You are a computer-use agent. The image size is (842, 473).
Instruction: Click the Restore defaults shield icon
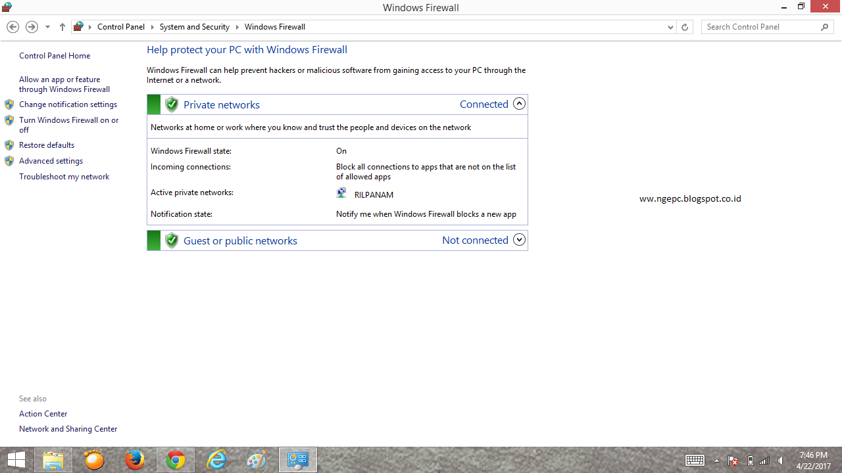pyautogui.click(x=9, y=145)
